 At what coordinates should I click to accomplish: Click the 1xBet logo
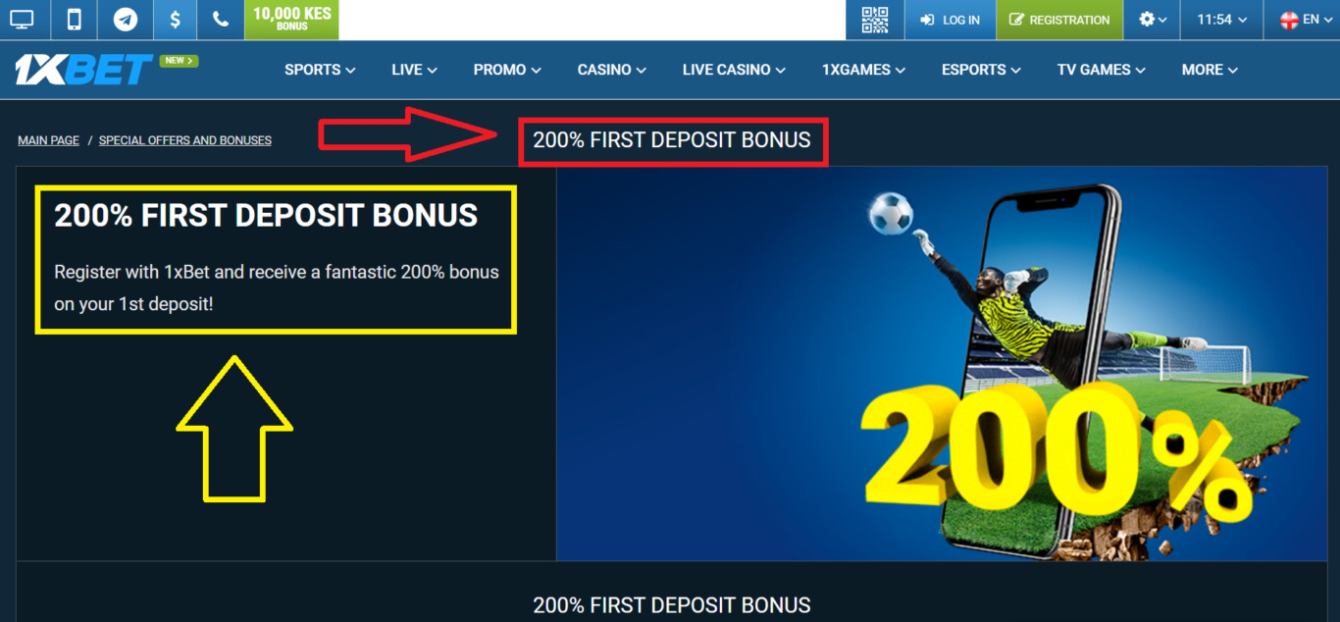coord(83,70)
